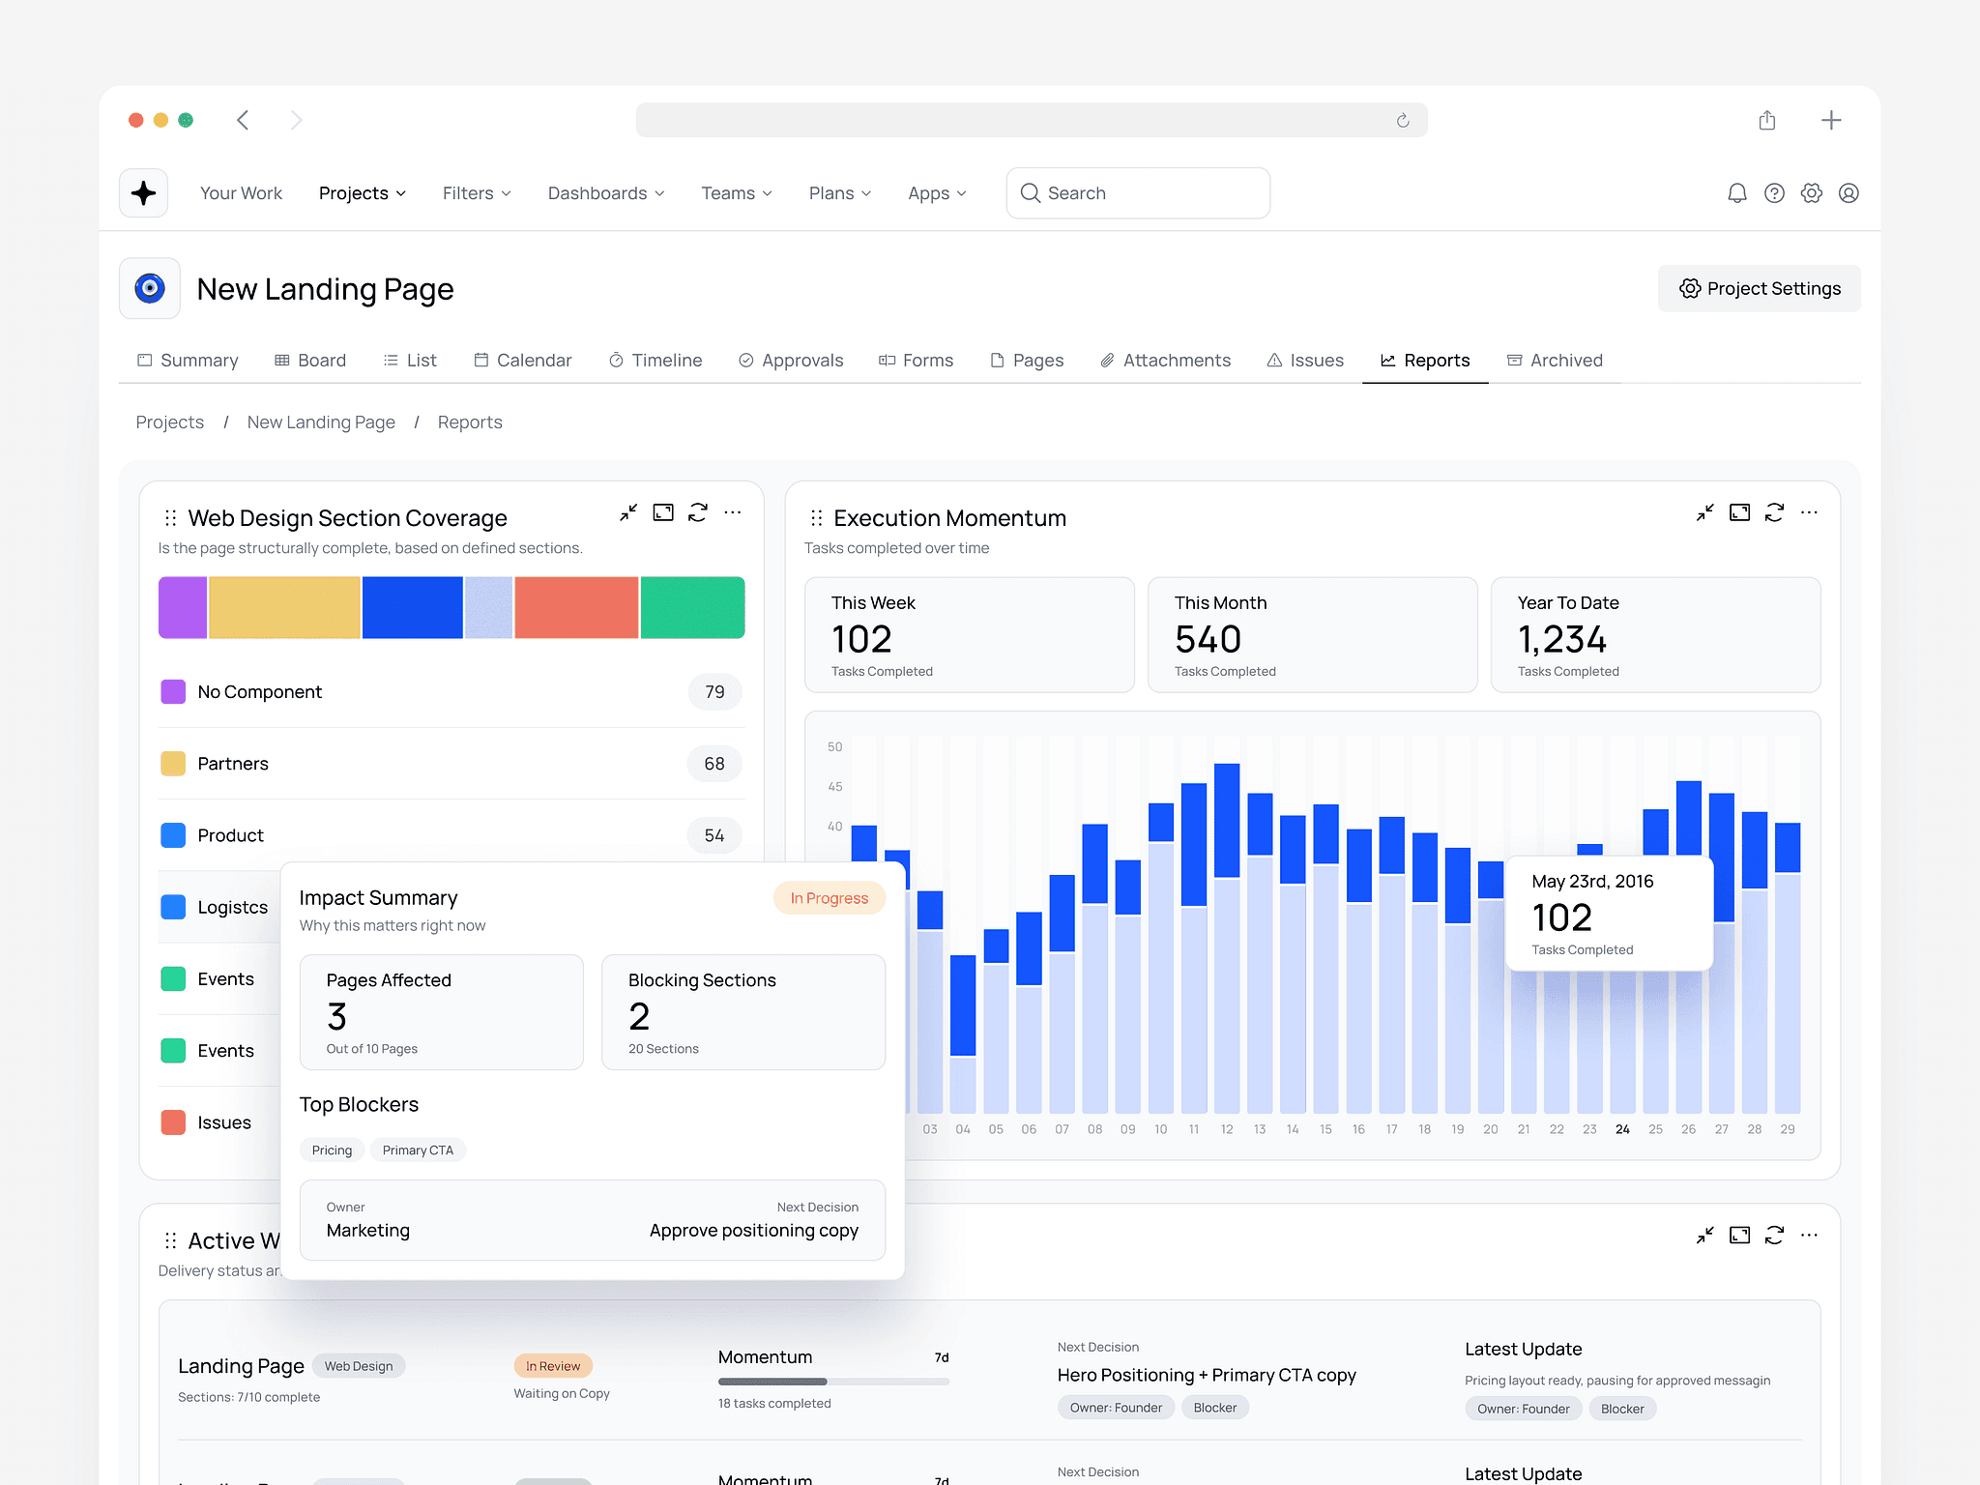
Task: Click the browser share icon
Action: click(x=1767, y=120)
